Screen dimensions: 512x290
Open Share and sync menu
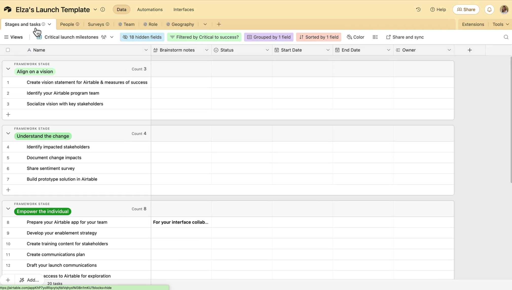(405, 37)
